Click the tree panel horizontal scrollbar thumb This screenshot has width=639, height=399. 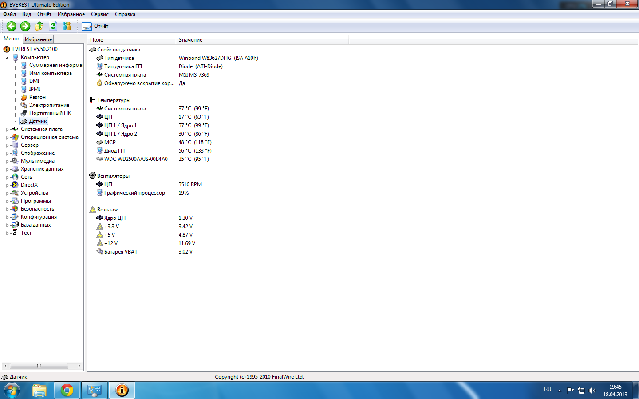point(39,366)
